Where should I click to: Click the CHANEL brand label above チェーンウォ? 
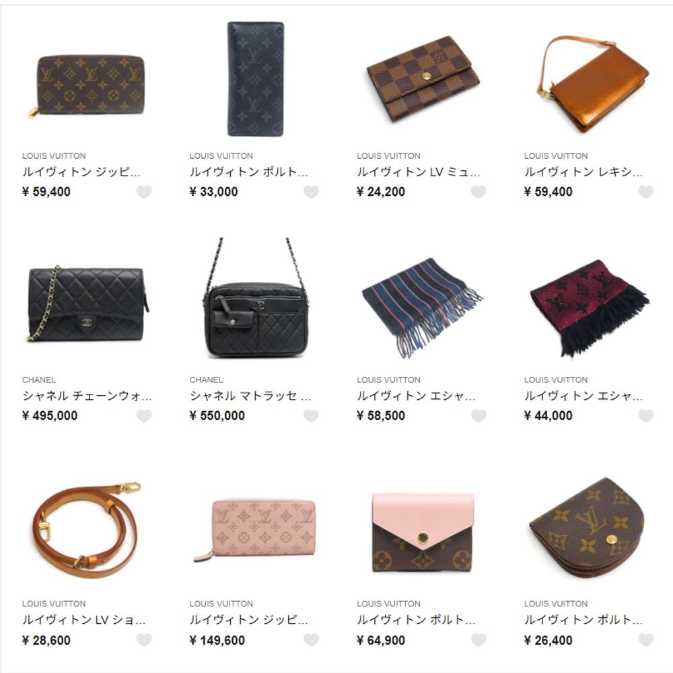[x=38, y=380]
